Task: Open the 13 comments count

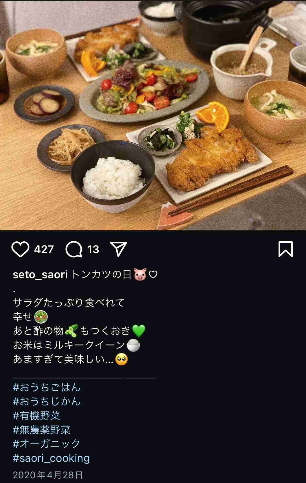Action: pos(93,249)
